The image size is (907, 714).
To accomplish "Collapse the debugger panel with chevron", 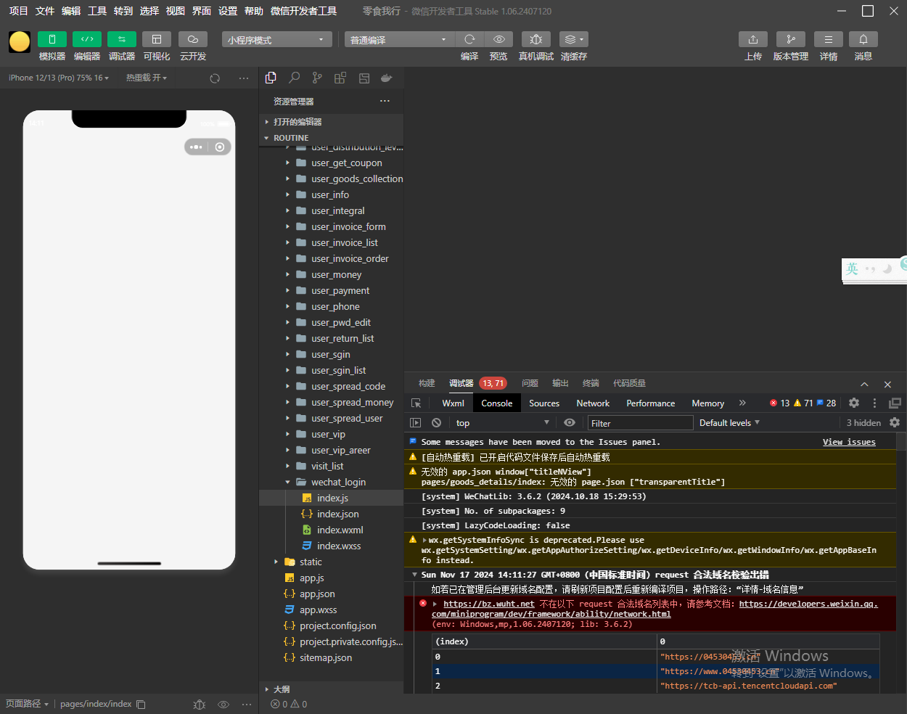I will click(864, 384).
